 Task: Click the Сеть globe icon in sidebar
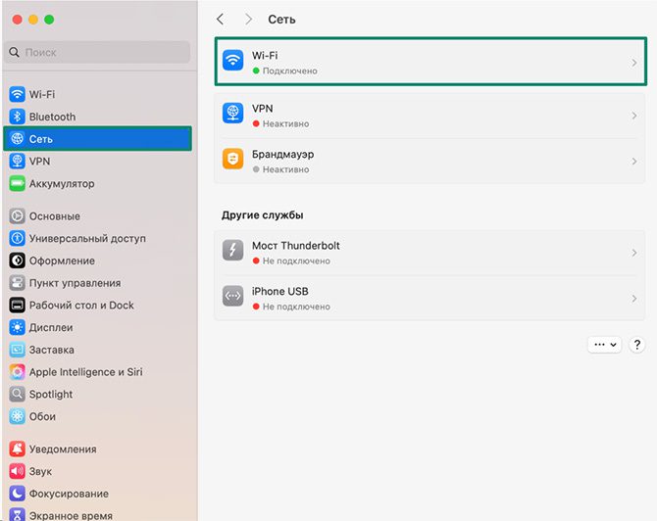(x=18, y=138)
